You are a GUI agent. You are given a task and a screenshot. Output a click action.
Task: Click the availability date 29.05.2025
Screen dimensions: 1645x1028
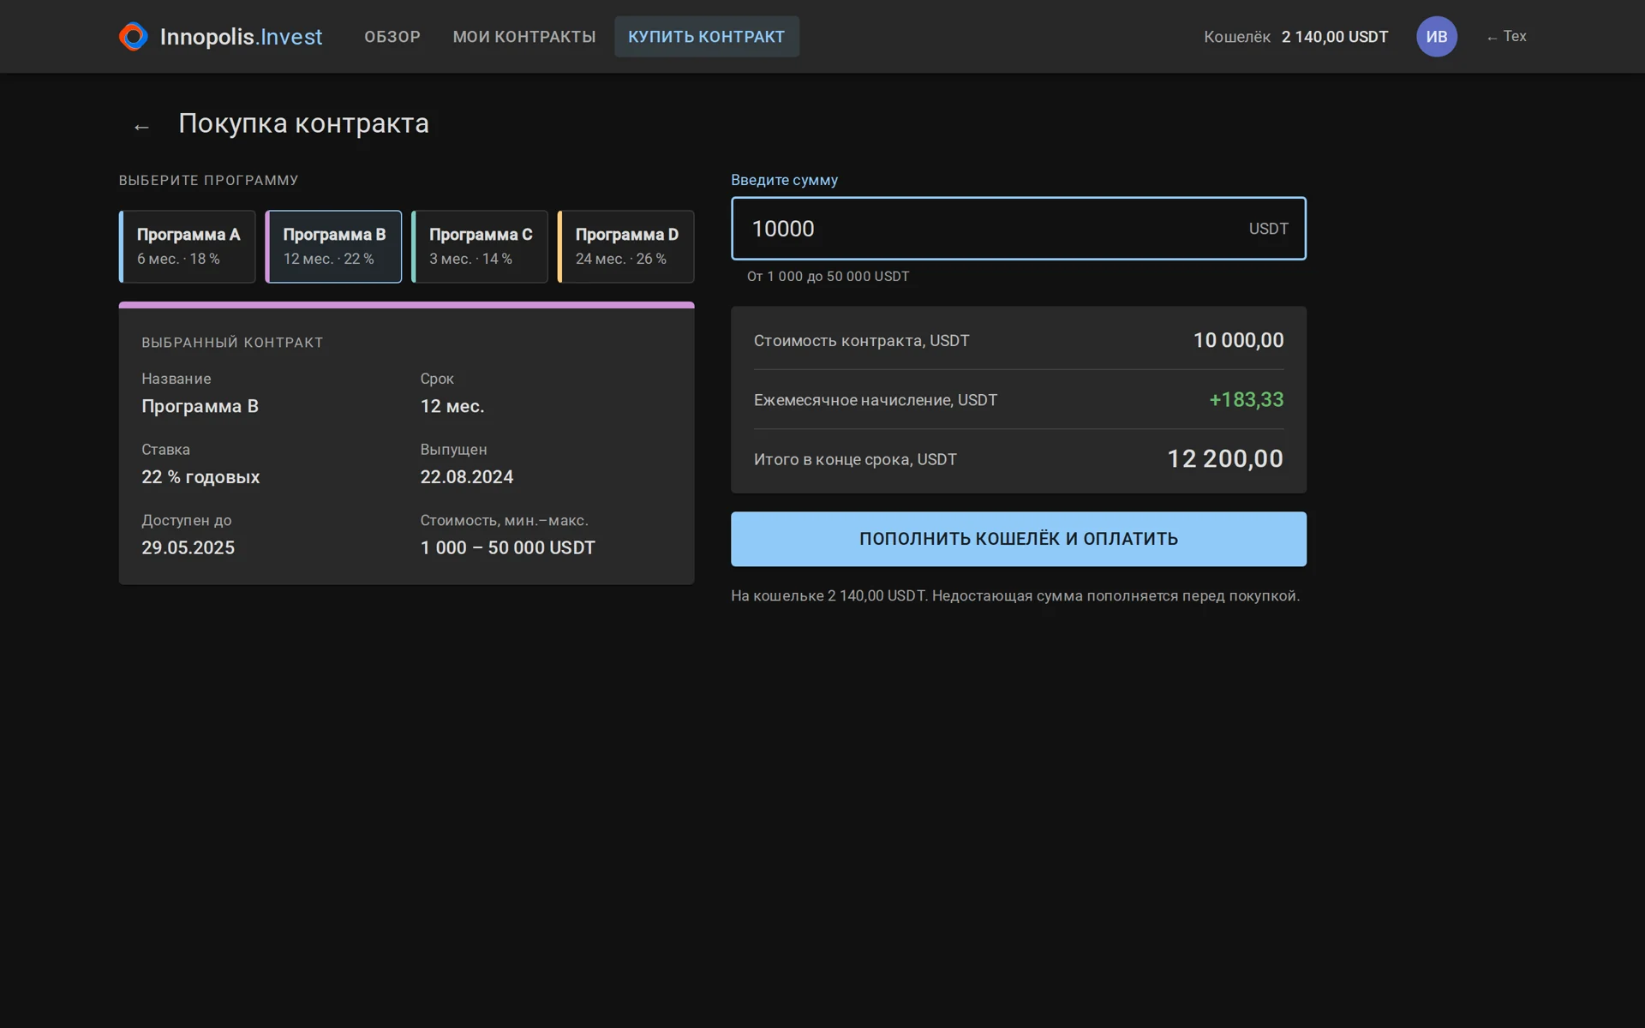(188, 547)
